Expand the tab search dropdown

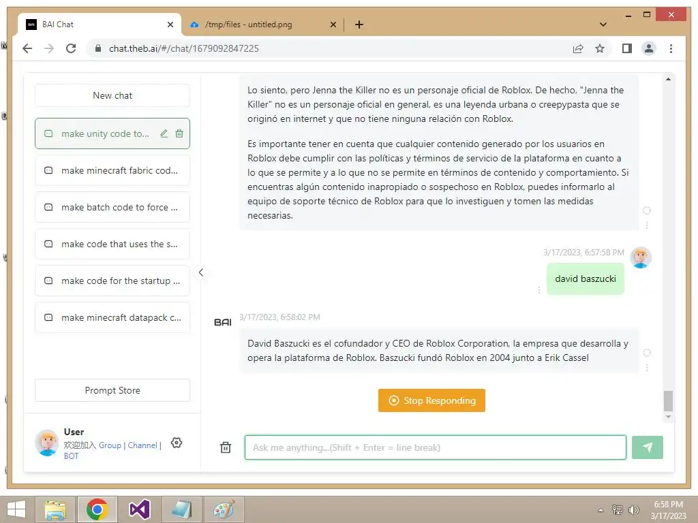603,25
